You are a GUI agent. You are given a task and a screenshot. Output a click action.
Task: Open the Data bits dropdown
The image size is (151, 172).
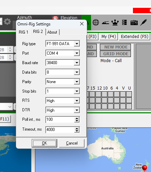[x=77, y=72]
